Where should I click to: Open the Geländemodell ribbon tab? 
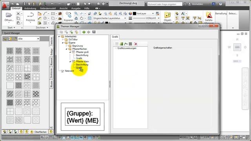(48, 8)
